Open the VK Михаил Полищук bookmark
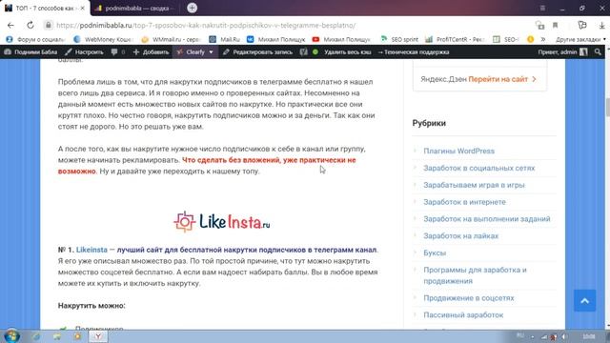Viewport: 610px width, 343px height. pos(276,39)
